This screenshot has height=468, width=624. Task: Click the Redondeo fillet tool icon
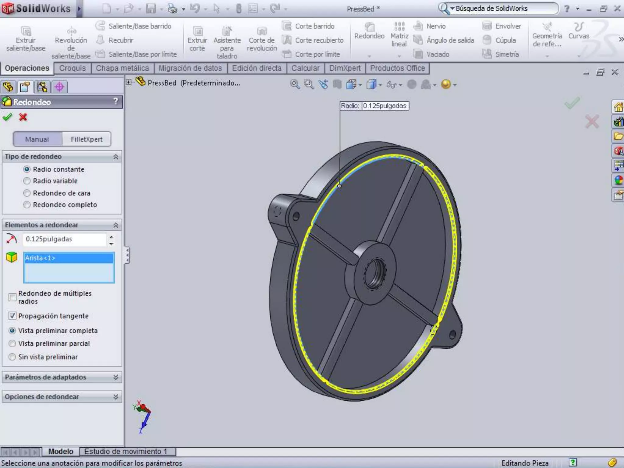tap(369, 27)
